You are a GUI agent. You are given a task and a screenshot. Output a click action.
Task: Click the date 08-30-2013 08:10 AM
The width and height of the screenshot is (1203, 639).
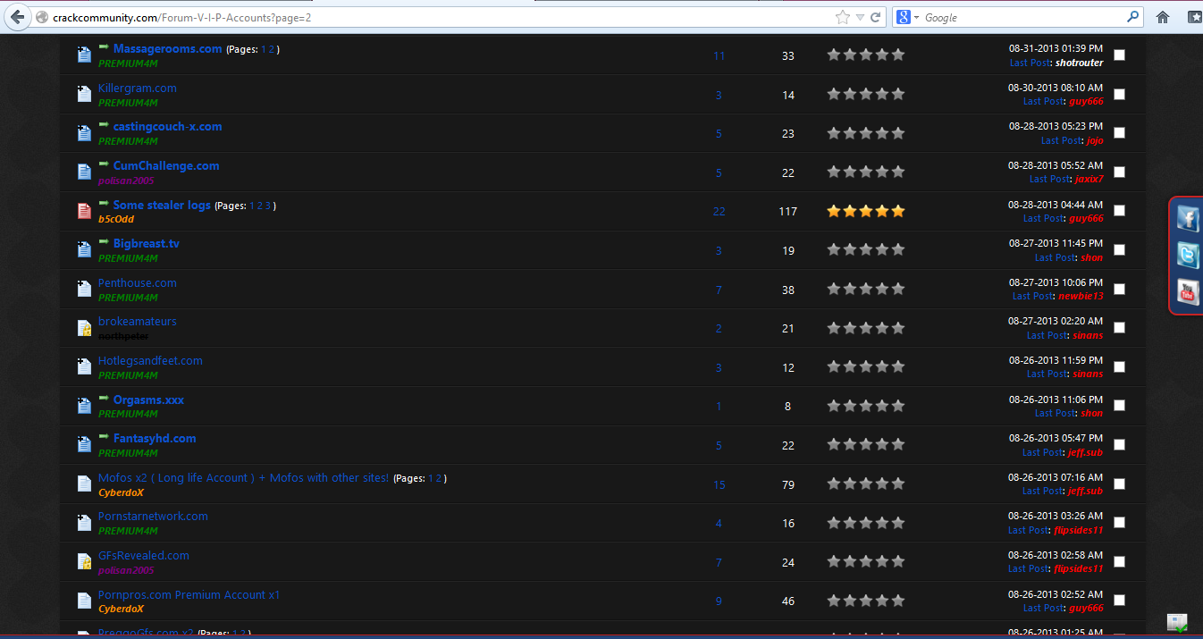(1056, 88)
